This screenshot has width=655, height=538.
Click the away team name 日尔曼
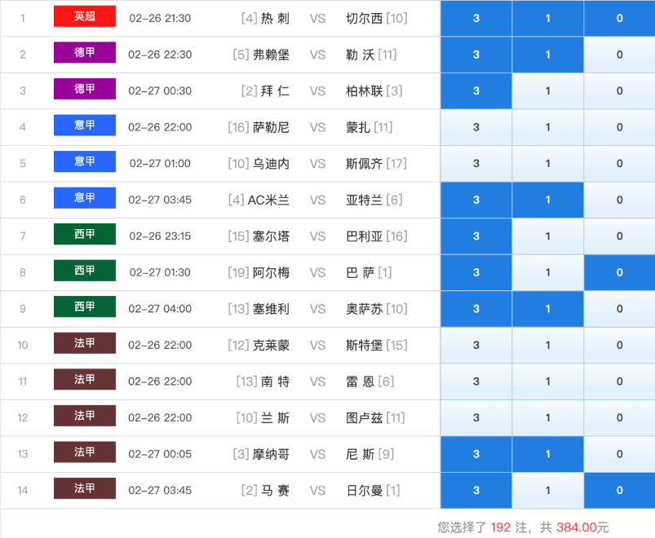[365, 491]
